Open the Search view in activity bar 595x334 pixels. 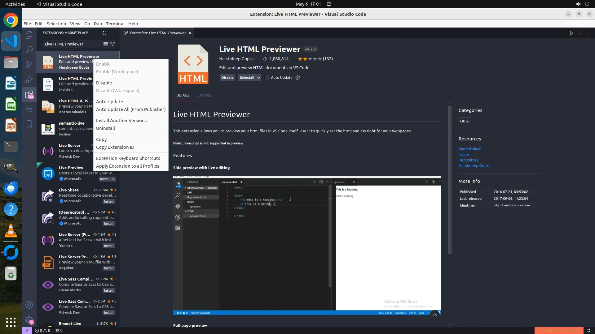[x=29, y=49]
